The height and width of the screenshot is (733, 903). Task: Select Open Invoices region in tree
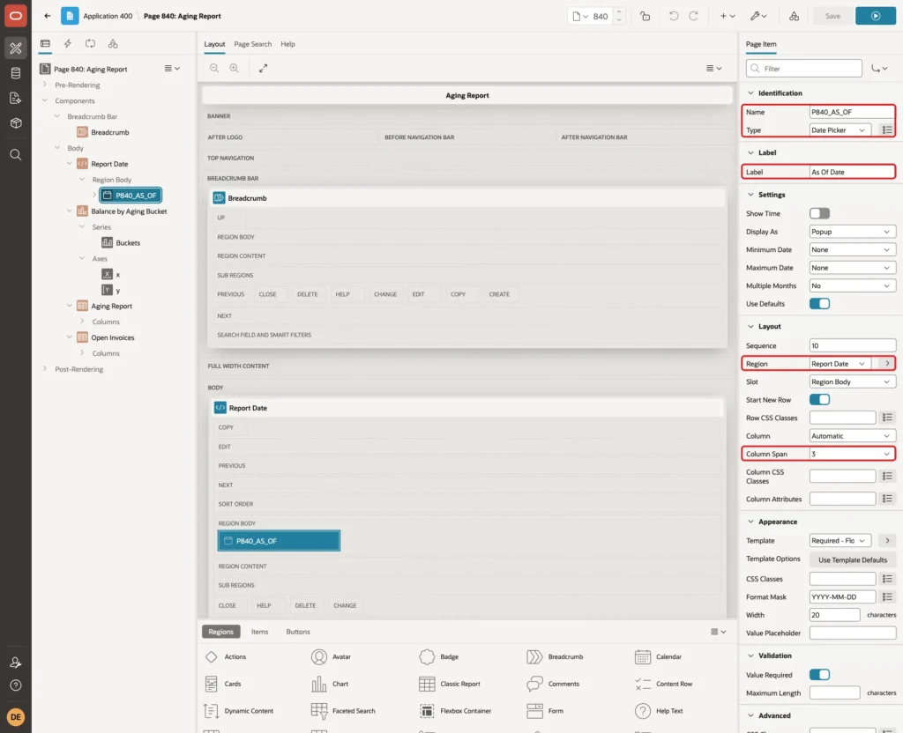click(x=107, y=337)
